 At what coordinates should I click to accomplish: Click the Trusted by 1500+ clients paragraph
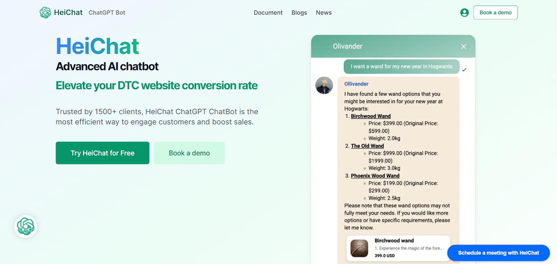click(157, 117)
